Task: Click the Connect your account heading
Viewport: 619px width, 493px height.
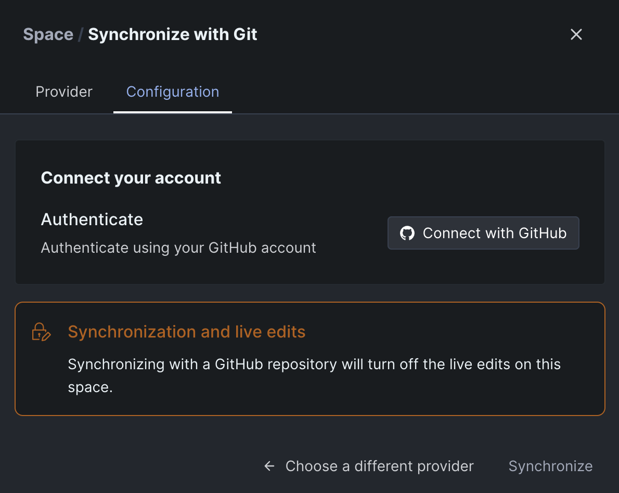Action: [x=131, y=178]
